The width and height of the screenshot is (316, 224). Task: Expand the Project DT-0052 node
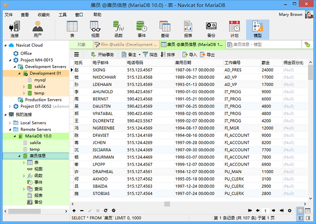point(10,106)
